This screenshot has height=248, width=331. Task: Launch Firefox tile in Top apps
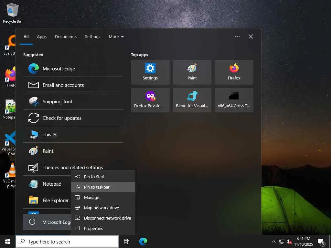coord(234,72)
